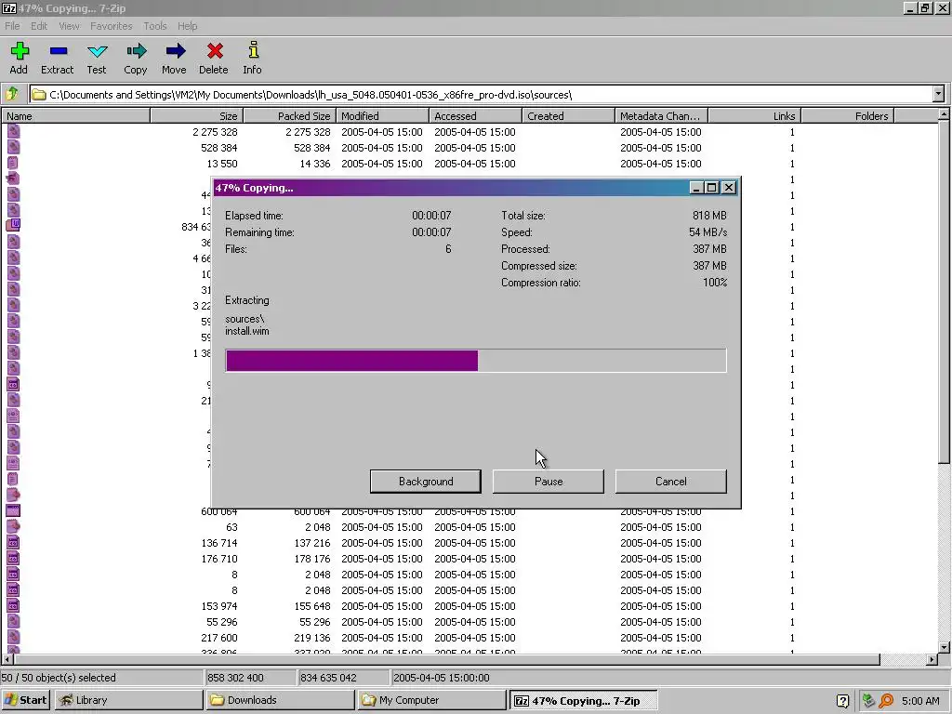952x714 pixels.
Task: Select file icon in the 136 714 row
Action: [13, 543]
